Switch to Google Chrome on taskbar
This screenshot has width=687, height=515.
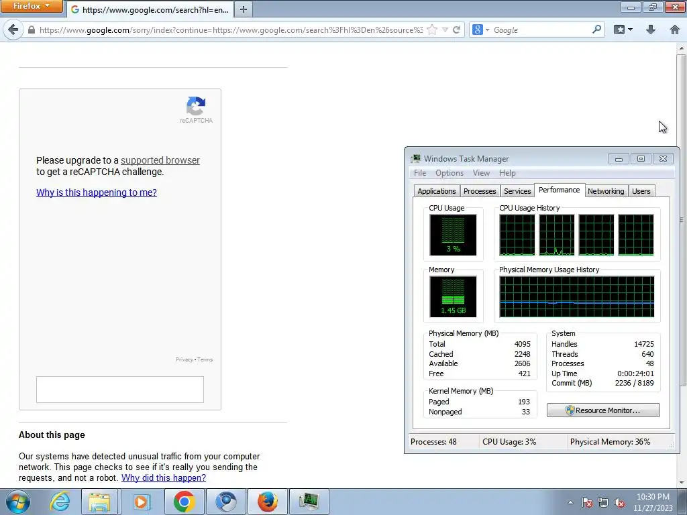click(184, 502)
